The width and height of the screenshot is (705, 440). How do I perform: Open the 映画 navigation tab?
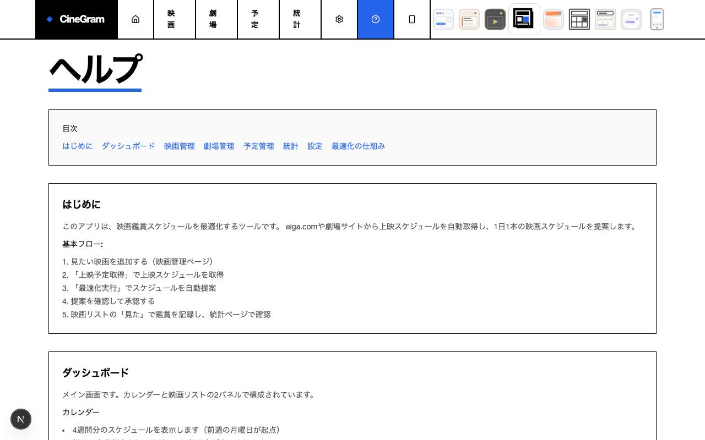(x=175, y=19)
